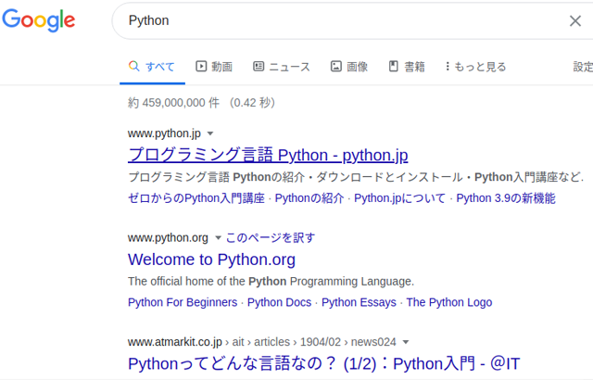Image resolution: width=593 pixels, height=380 pixels.
Task: Open the Python For Beginners sitelink
Action: [x=183, y=302]
